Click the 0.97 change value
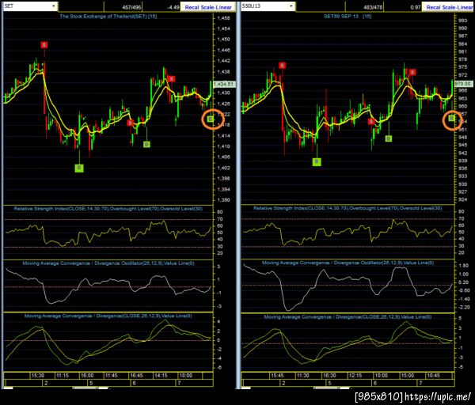The image size is (475, 405). (416, 7)
